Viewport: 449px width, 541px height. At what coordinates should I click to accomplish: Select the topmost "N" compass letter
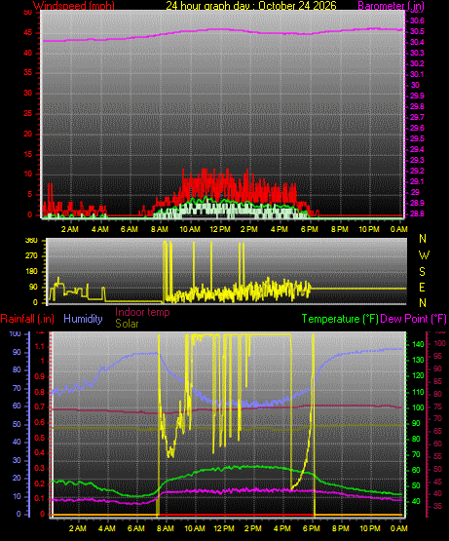pyautogui.click(x=423, y=239)
